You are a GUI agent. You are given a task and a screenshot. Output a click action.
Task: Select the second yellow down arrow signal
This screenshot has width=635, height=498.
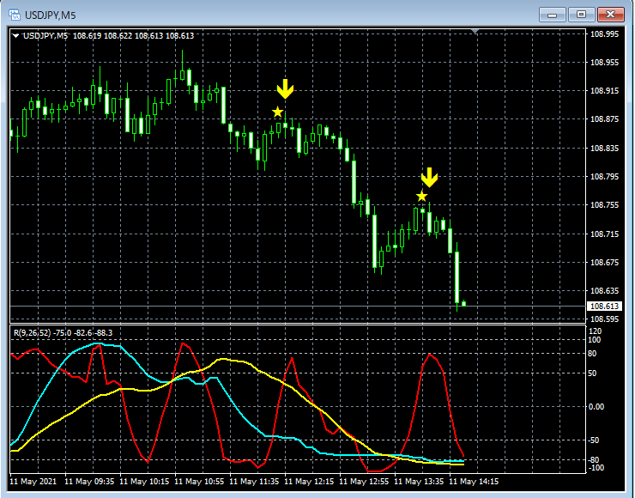click(429, 178)
